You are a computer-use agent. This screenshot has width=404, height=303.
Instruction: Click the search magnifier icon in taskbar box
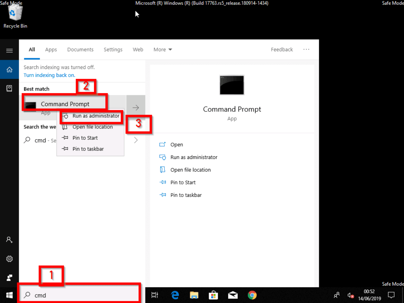[x=27, y=295]
